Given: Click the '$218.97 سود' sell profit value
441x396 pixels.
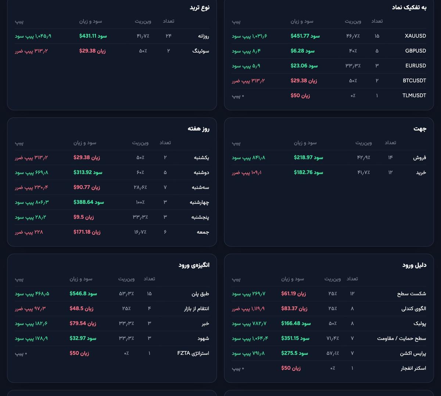Looking at the screenshot, I should coord(308,158).
